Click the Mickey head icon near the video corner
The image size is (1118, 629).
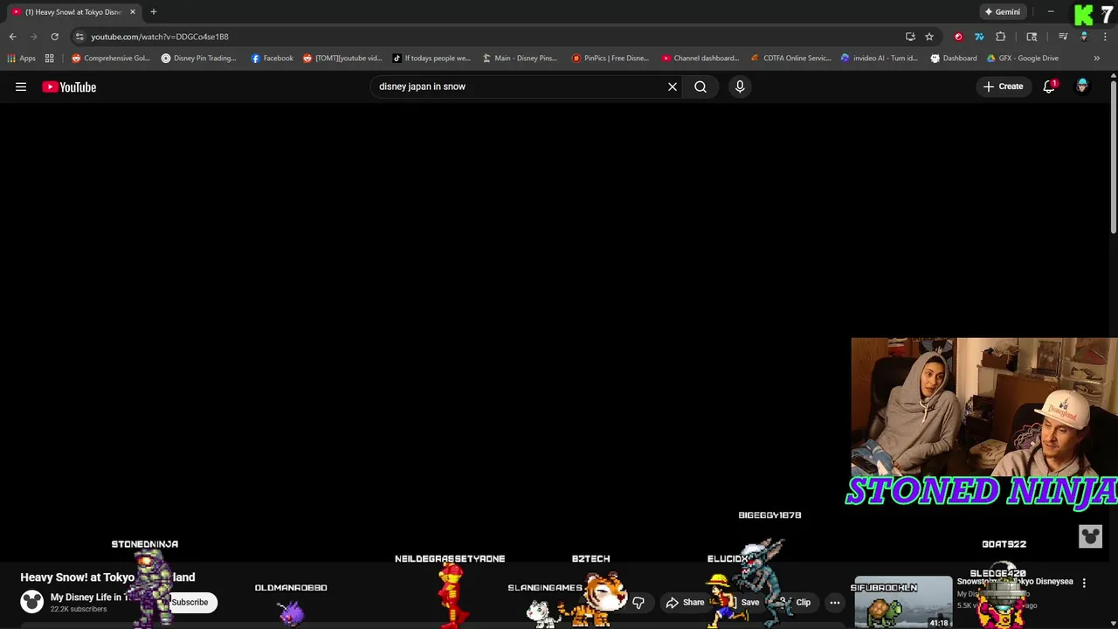pos(1090,536)
